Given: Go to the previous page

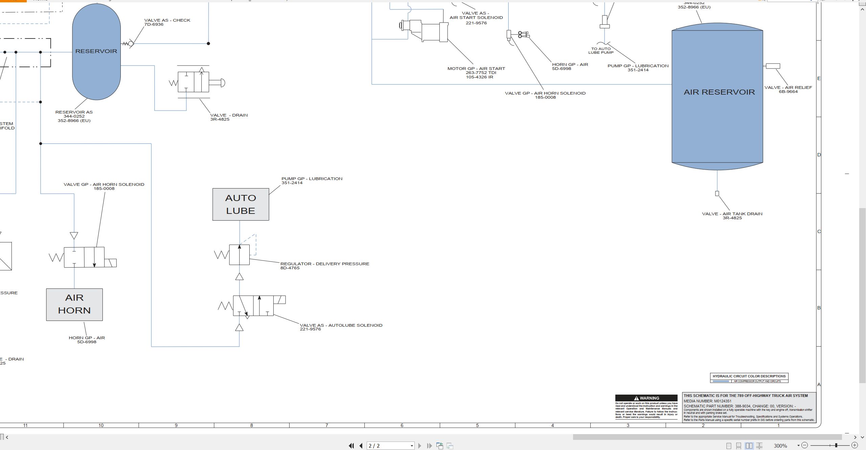Looking at the screenshot, I should point(361,446).
